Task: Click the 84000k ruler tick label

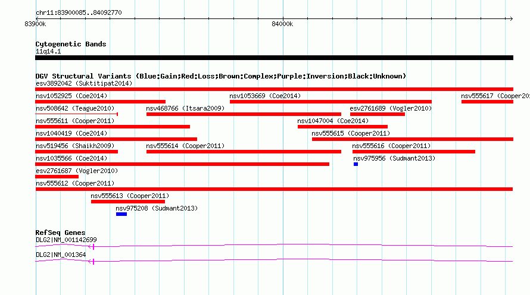Action: click(x=282, y=24)
